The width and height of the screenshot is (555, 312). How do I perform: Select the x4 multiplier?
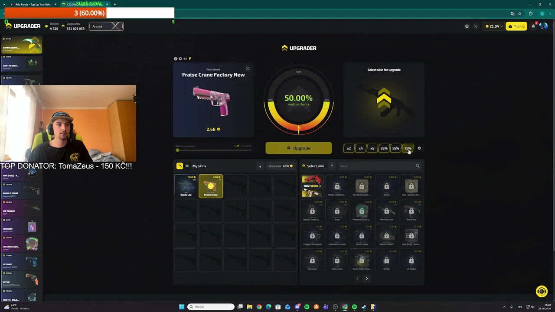pos(360,148)
